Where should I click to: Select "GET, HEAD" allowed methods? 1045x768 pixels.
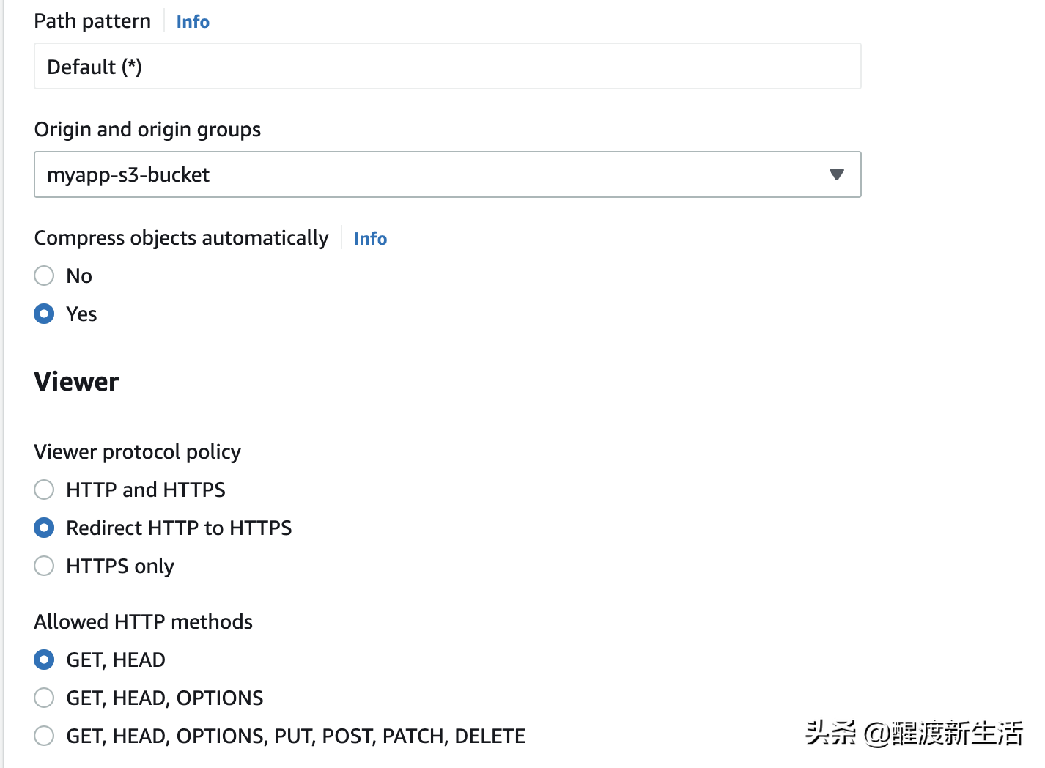[x=44, y=660]
